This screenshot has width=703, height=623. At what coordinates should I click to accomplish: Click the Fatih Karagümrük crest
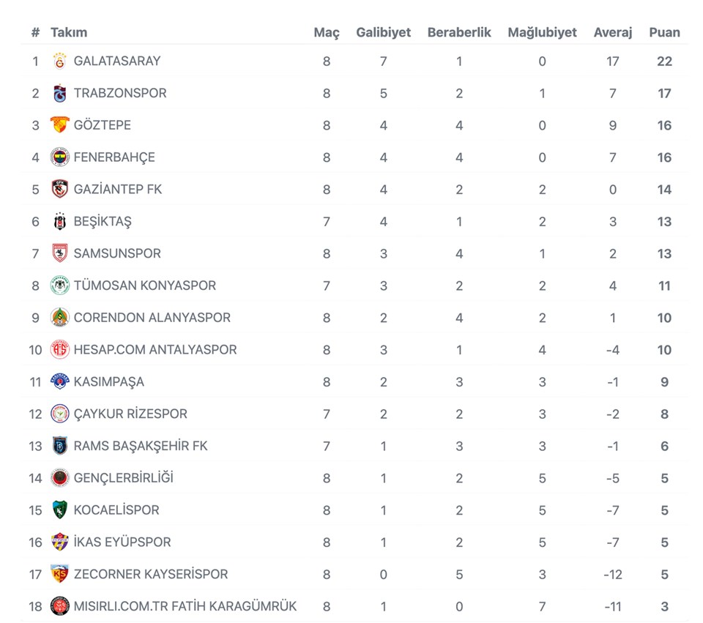coord(60,606)
